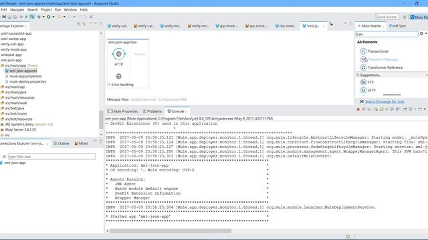Click the Save icon in the main toolbar
Image resolution: width=428 pixels, height=240 pixels.
[9, 17]
